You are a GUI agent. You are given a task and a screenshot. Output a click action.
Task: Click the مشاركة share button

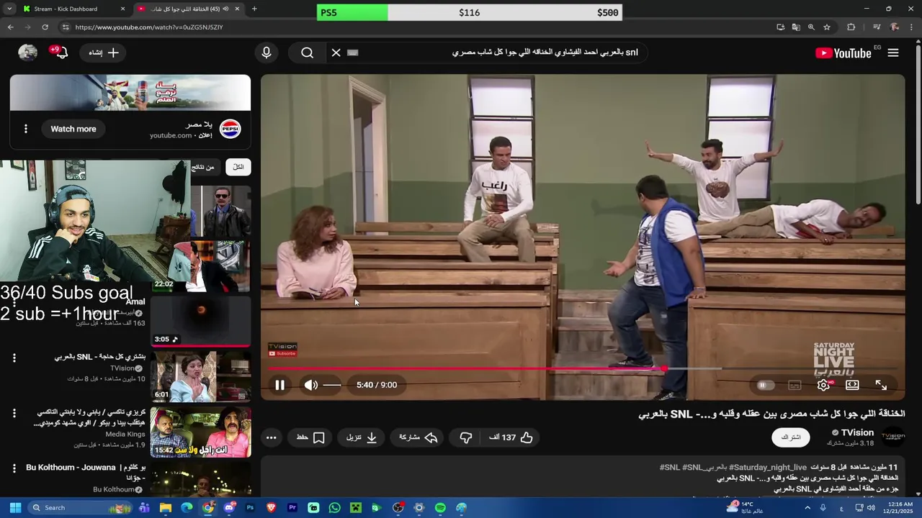point(418,437)
